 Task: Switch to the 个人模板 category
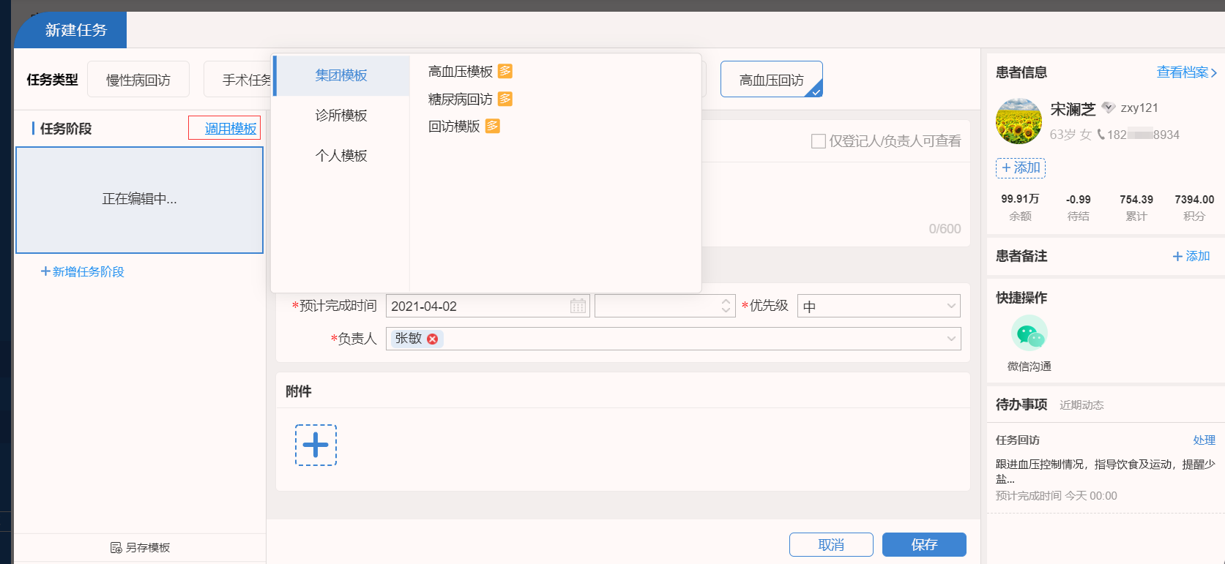[x=341, y=156]
